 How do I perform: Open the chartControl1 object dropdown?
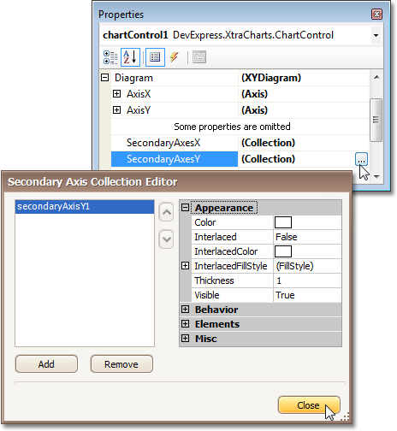tap(376, 35)
